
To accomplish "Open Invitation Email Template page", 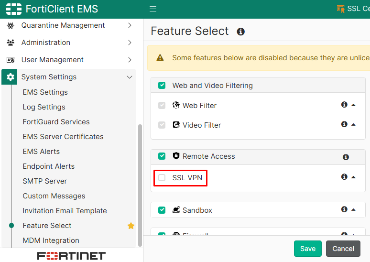I will (65, 211).
